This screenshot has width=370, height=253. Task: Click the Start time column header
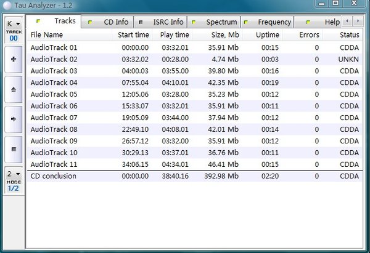click(132, 35)
